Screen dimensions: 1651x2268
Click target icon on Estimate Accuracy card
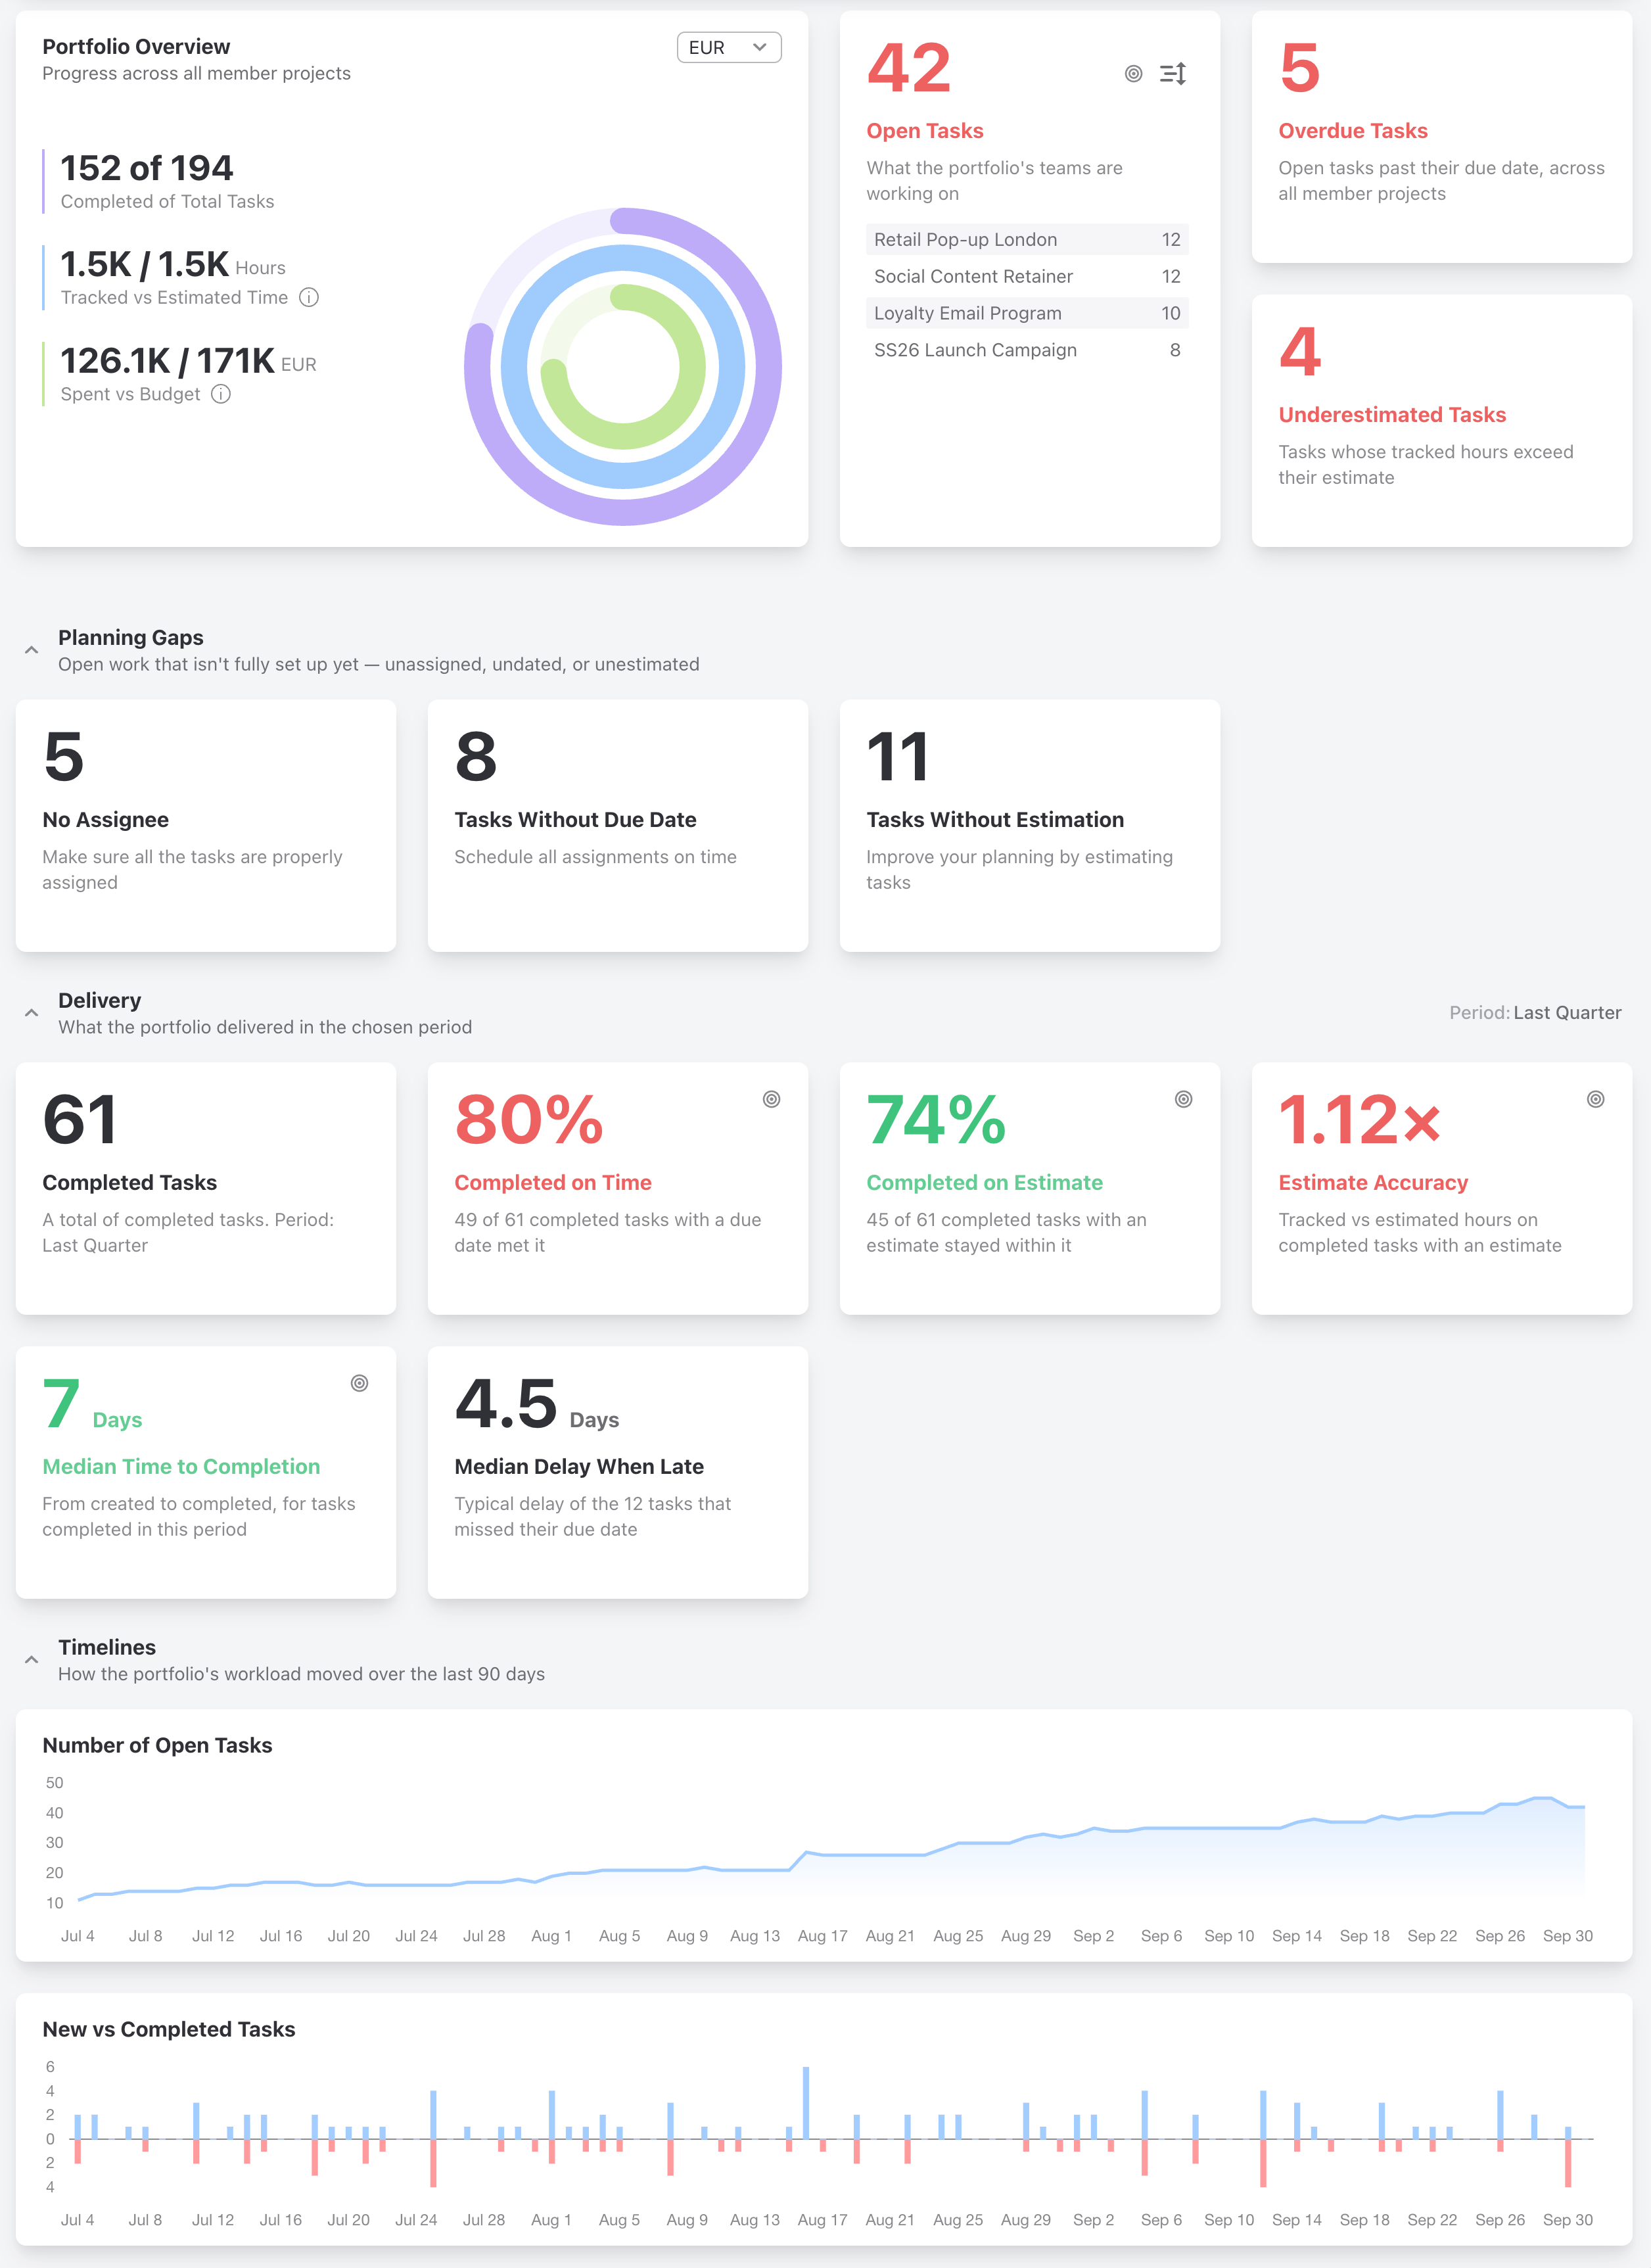pos(1595,1099)
